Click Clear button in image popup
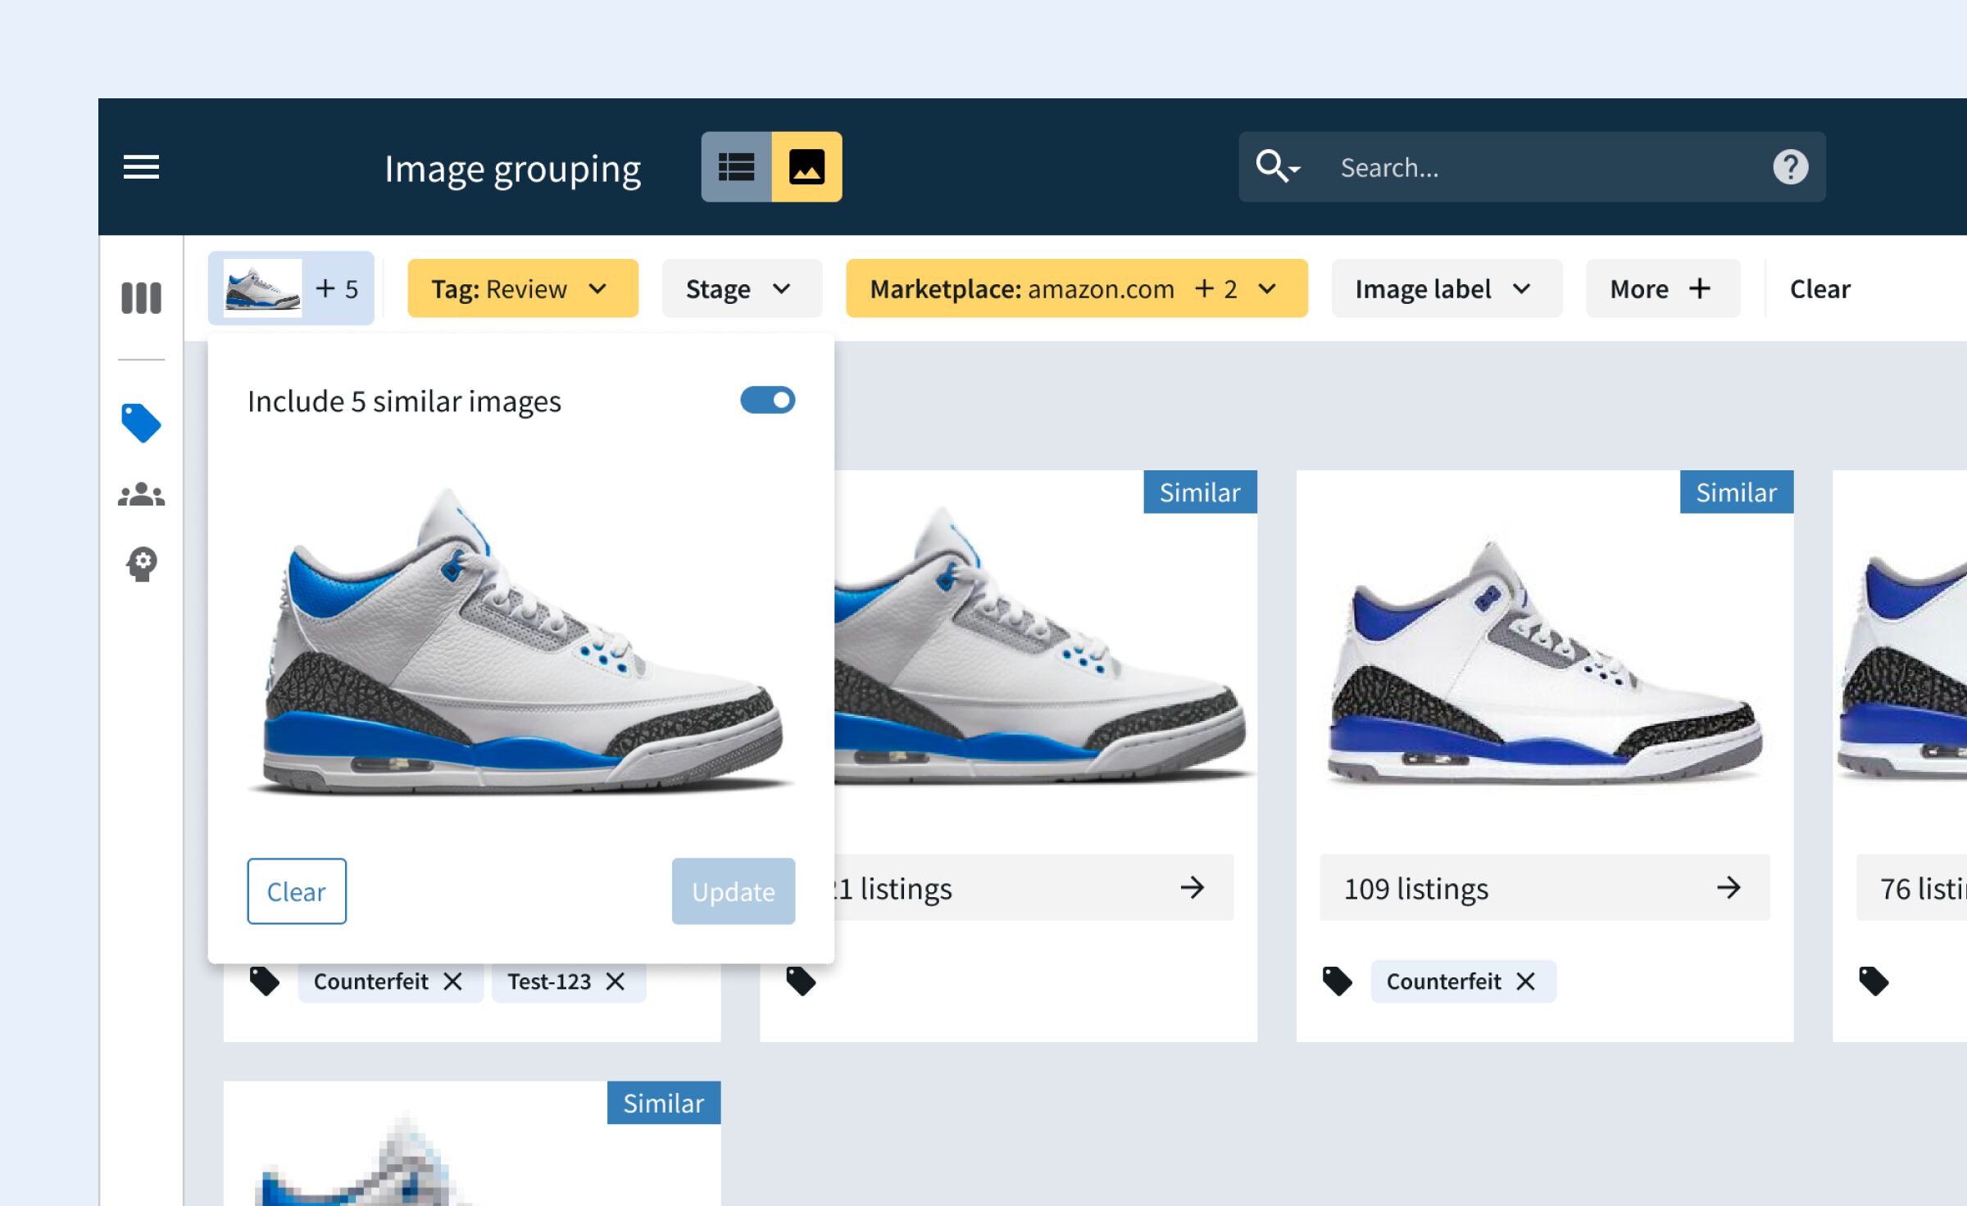 [297, 891]
